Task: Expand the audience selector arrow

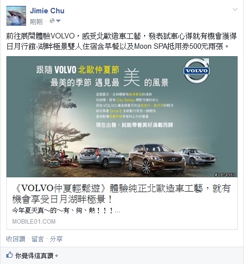Action: point(58,21)
